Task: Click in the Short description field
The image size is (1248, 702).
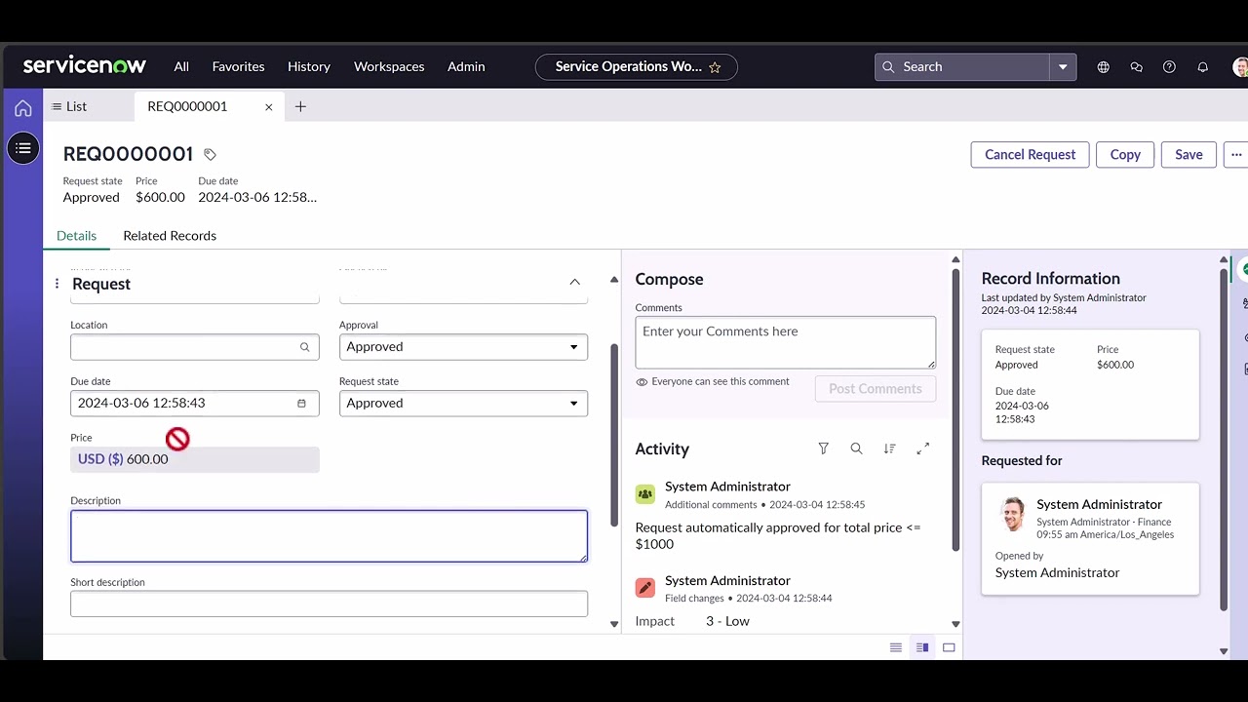Action: [329, 604]
